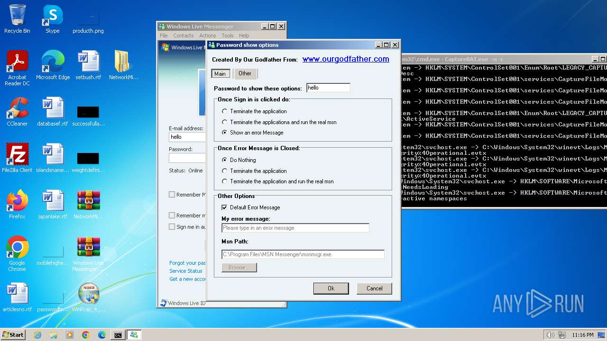Open Internet Explorer from the taskbar
This screenshot has width=607, height=341.
tap(37, 335)
